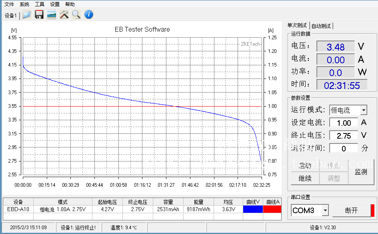The height and width of the screenshot is (234, 378).
Task: Switch to the 自动测试 tab
Action: [x=321, y=26]
